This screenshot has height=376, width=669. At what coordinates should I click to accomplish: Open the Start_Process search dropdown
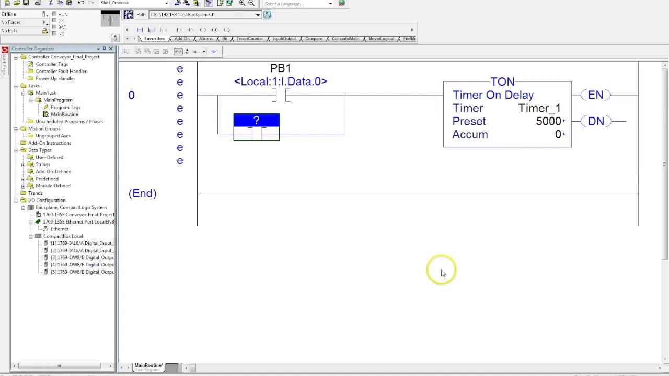pyautogui.click(x=166, y=3)
